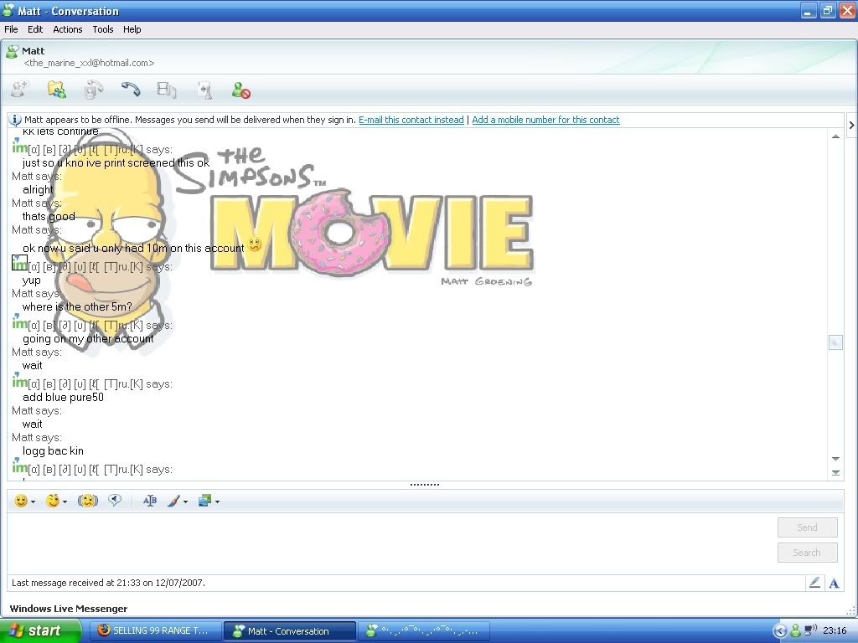The width and height of the screenshot is (858, 643).
Task: Open the games and activities card icon
Action: [x=204, y=90]
